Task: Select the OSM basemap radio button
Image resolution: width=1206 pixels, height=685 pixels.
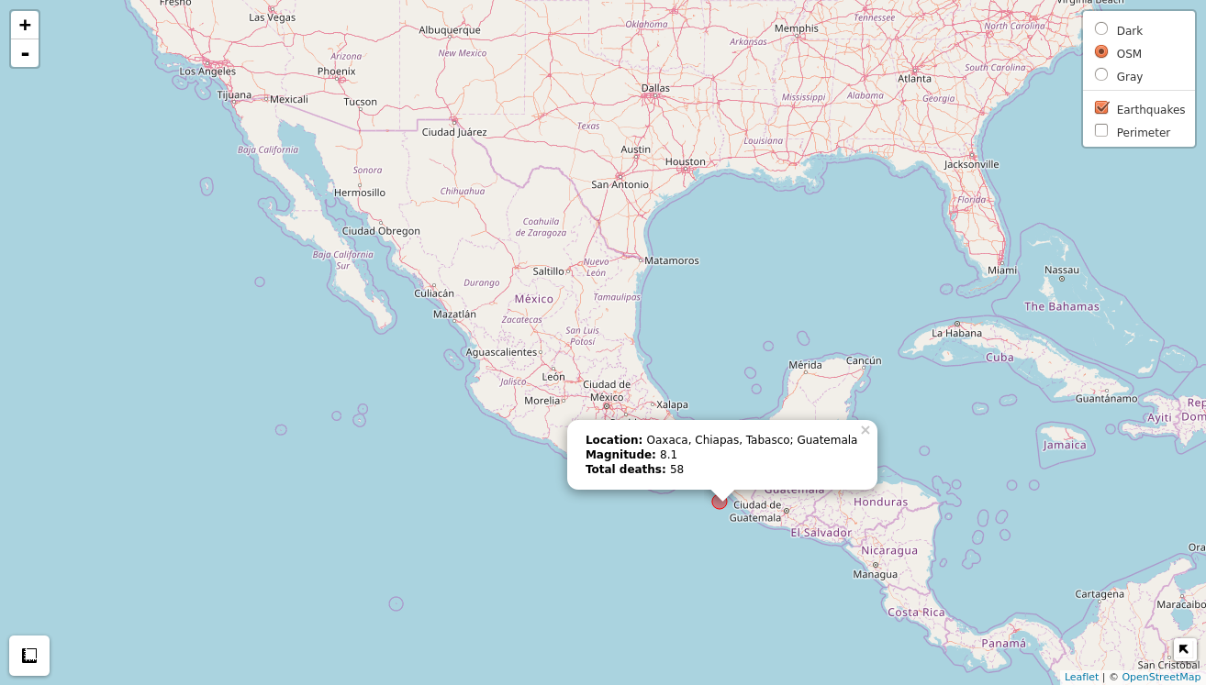Action: point(1101,52)
